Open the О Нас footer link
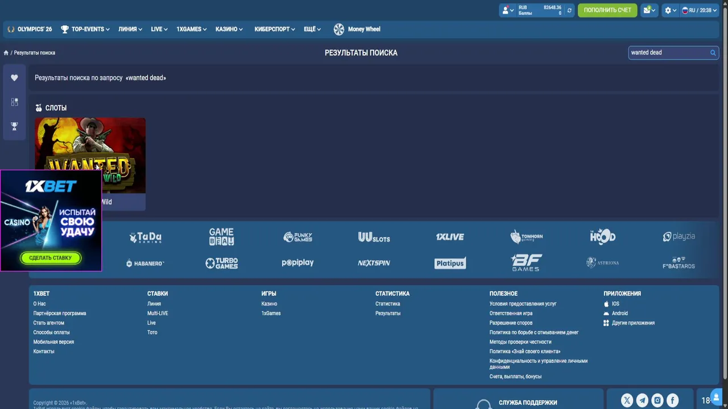728x409 pixels. [39, 304]
